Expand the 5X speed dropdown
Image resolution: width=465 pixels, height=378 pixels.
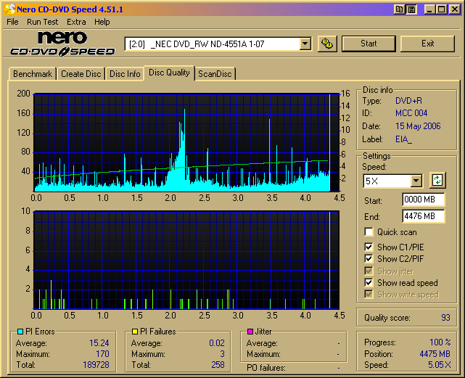pos(416,181)
